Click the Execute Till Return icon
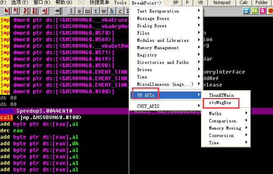This screenshot has width=273, height=174. 45,11
